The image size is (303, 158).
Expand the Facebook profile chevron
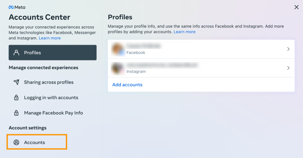(x=289, y=49)
